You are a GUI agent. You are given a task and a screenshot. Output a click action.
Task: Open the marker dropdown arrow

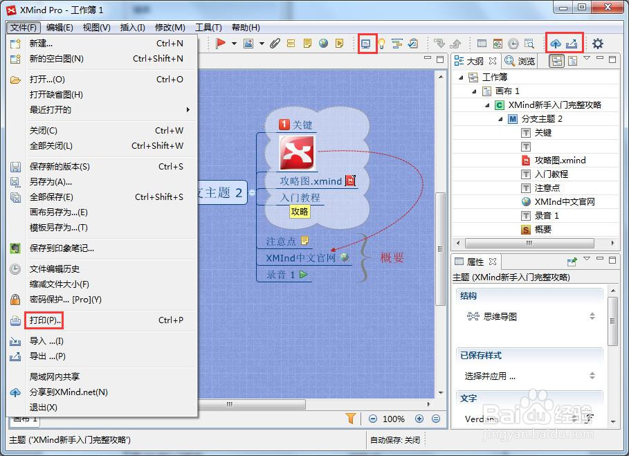tap(233, 43)
